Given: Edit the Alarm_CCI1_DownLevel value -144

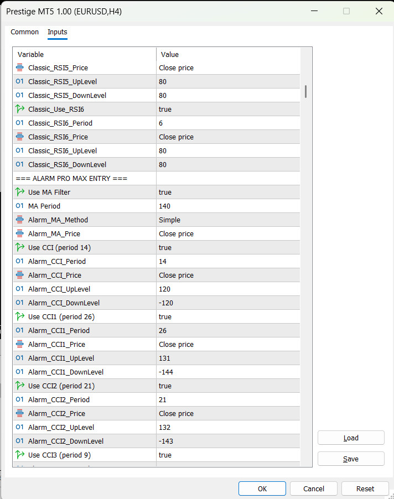Looking at the screenshot, I should click(x=228, y=372).
